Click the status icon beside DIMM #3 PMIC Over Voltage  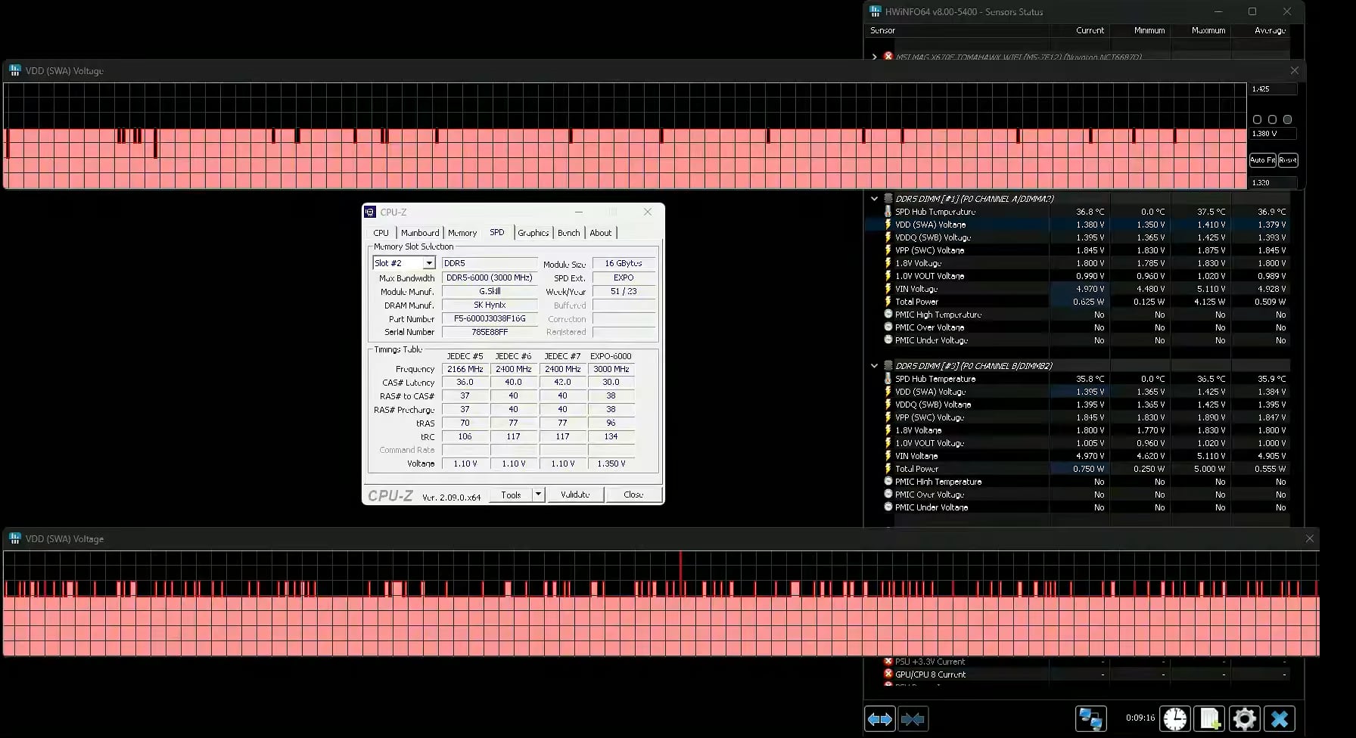pyautogui.click(x=888, y=495)
